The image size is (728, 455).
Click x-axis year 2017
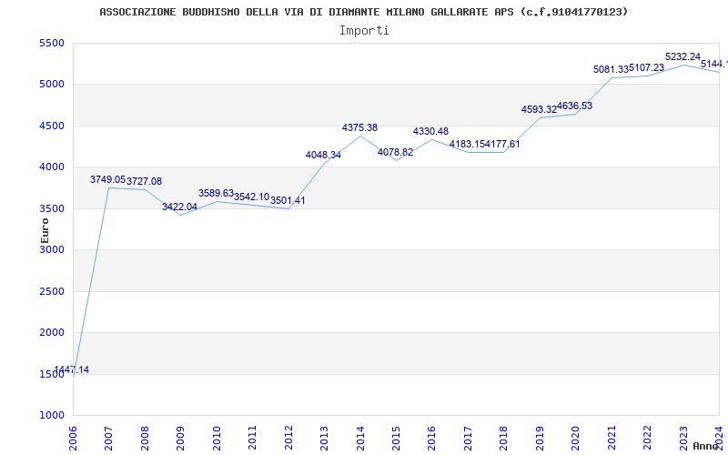coord(468,438)
